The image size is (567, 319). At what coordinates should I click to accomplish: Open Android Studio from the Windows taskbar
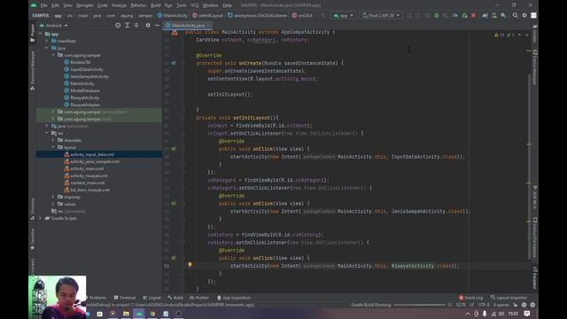[139, 314]
